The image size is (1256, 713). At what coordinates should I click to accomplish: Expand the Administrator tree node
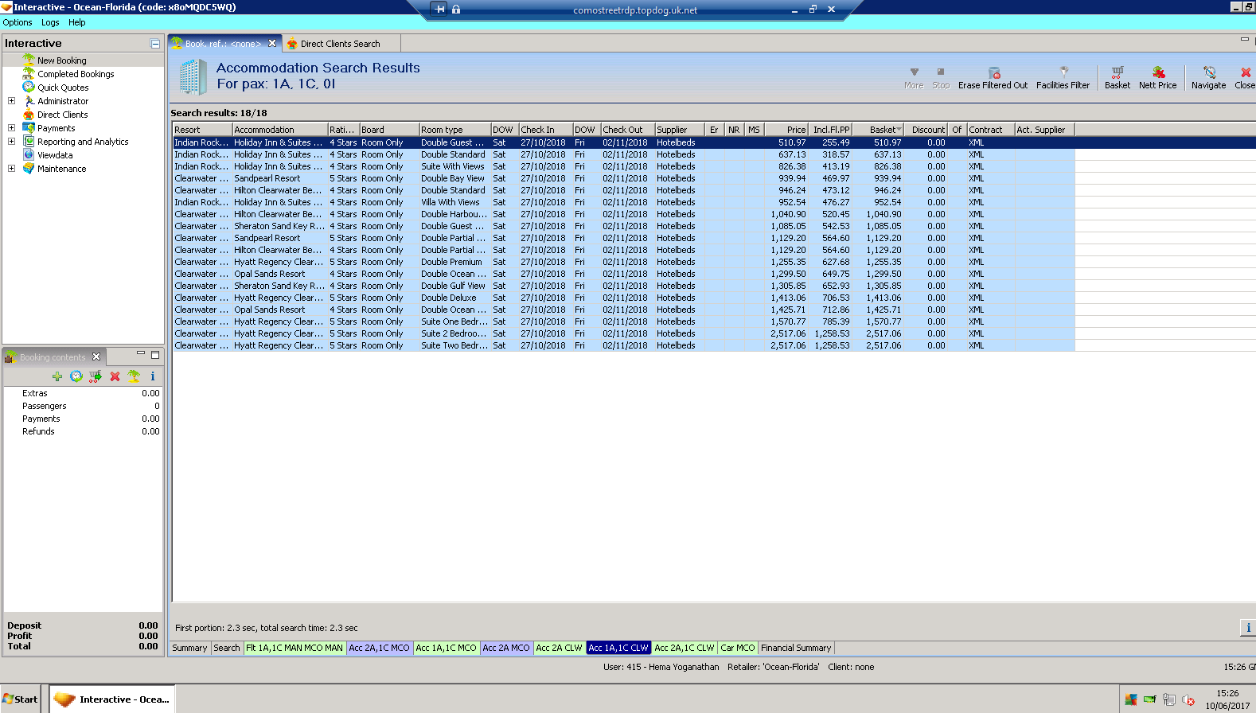tap(11, 101)
